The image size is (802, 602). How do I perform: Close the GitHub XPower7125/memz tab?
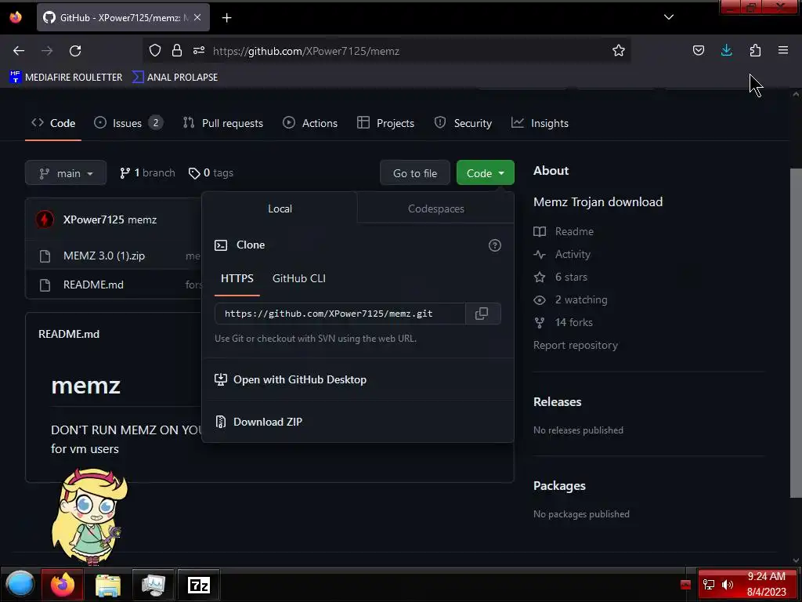tap(197, 17)
